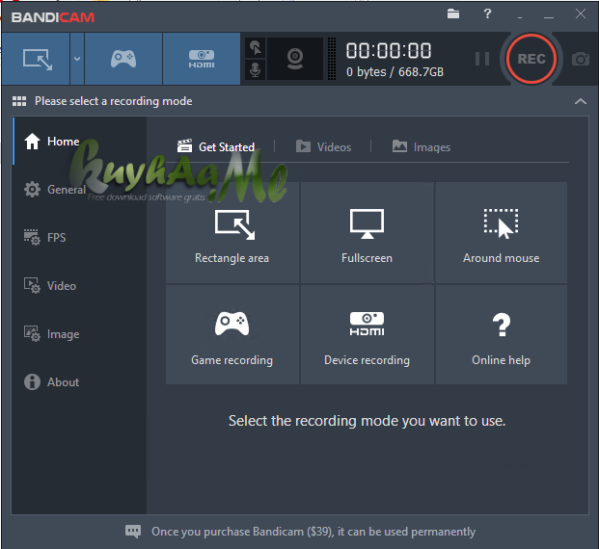Open output folder icon in title bar
The height and width of the screenshot is (549, 599).
pos(453,14)
